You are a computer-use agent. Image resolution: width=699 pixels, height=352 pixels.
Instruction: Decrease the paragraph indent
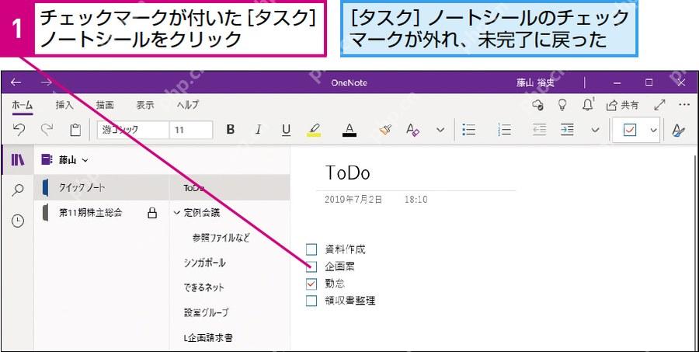click(x=540, y=130)
